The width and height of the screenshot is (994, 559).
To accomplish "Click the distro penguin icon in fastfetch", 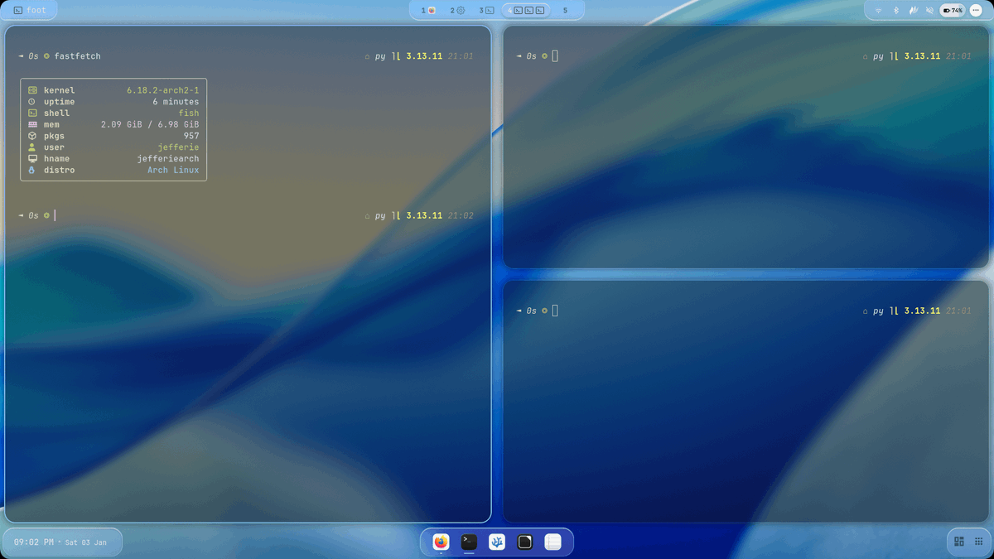I will point(32,170).
